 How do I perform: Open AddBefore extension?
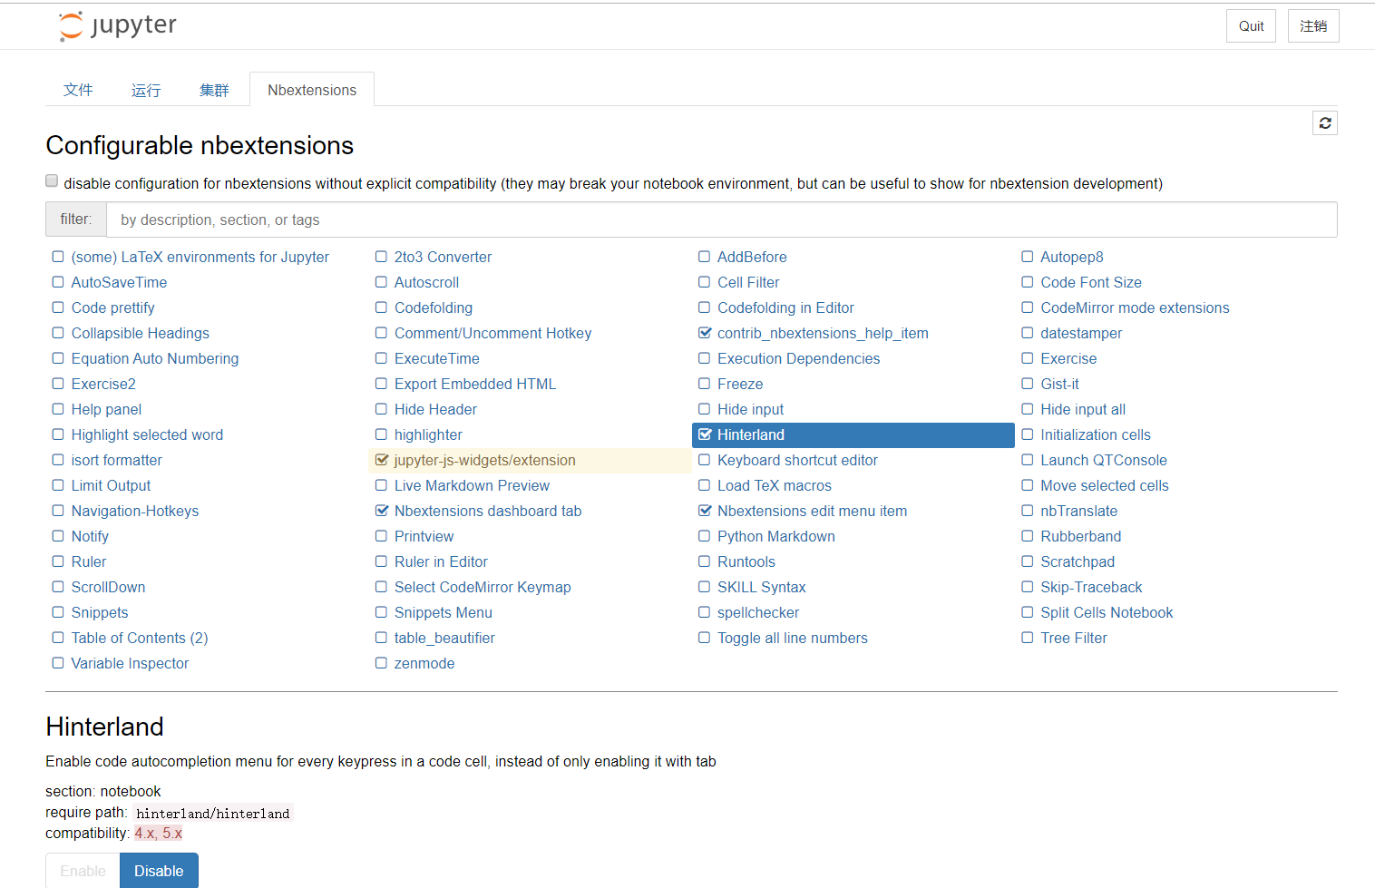pos(752,258)
